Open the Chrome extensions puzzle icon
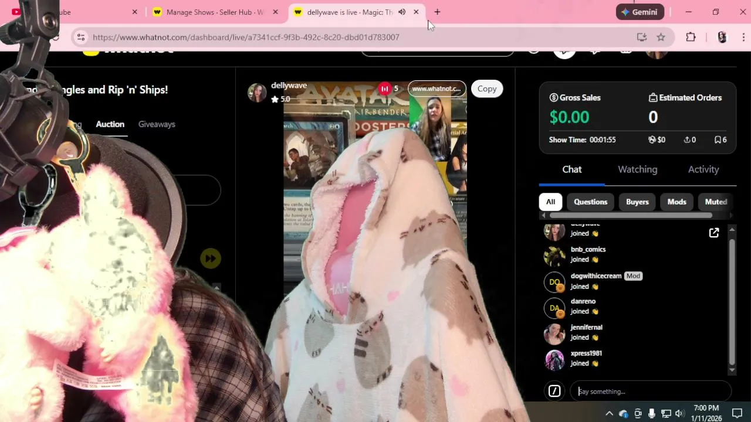 [691, 37]
